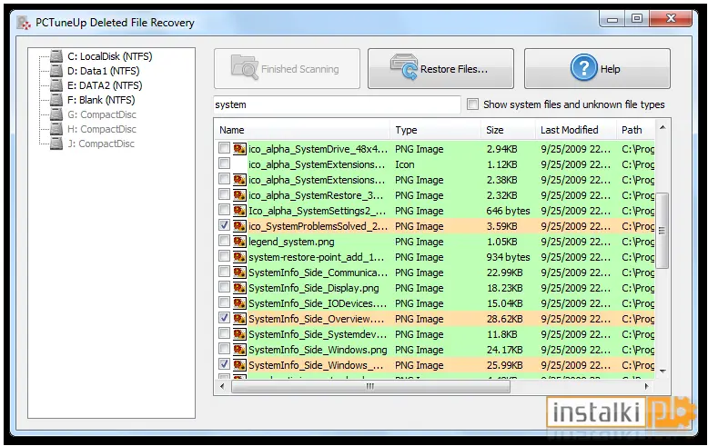This screenshot has height=446, width=708.
Task: Click the PCTuneUp app icon in title bar
Action: point(24,23)
